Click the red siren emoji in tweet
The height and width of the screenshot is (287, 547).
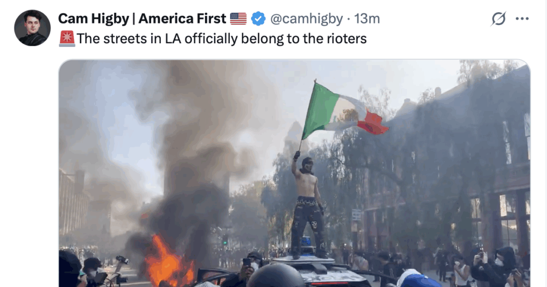coord(67,38)
